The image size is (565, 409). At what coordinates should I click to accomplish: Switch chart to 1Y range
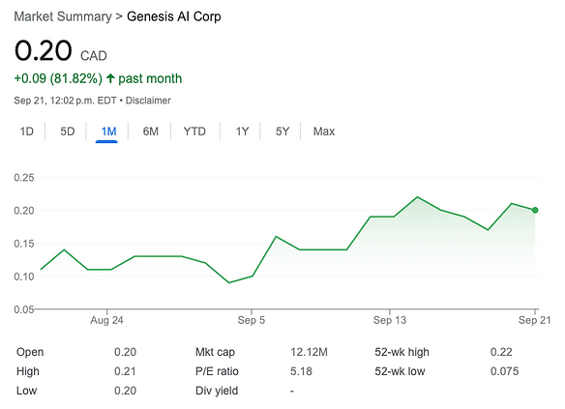pos(242,131)
